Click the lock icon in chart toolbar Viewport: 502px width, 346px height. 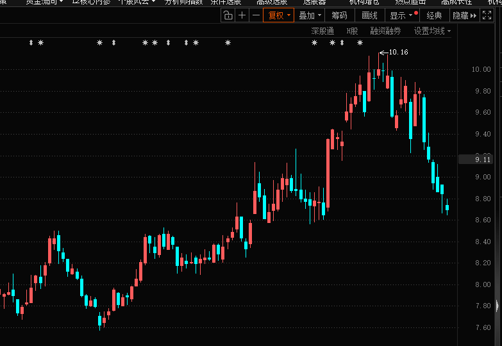pyautogui.click(x=228, y=15)
